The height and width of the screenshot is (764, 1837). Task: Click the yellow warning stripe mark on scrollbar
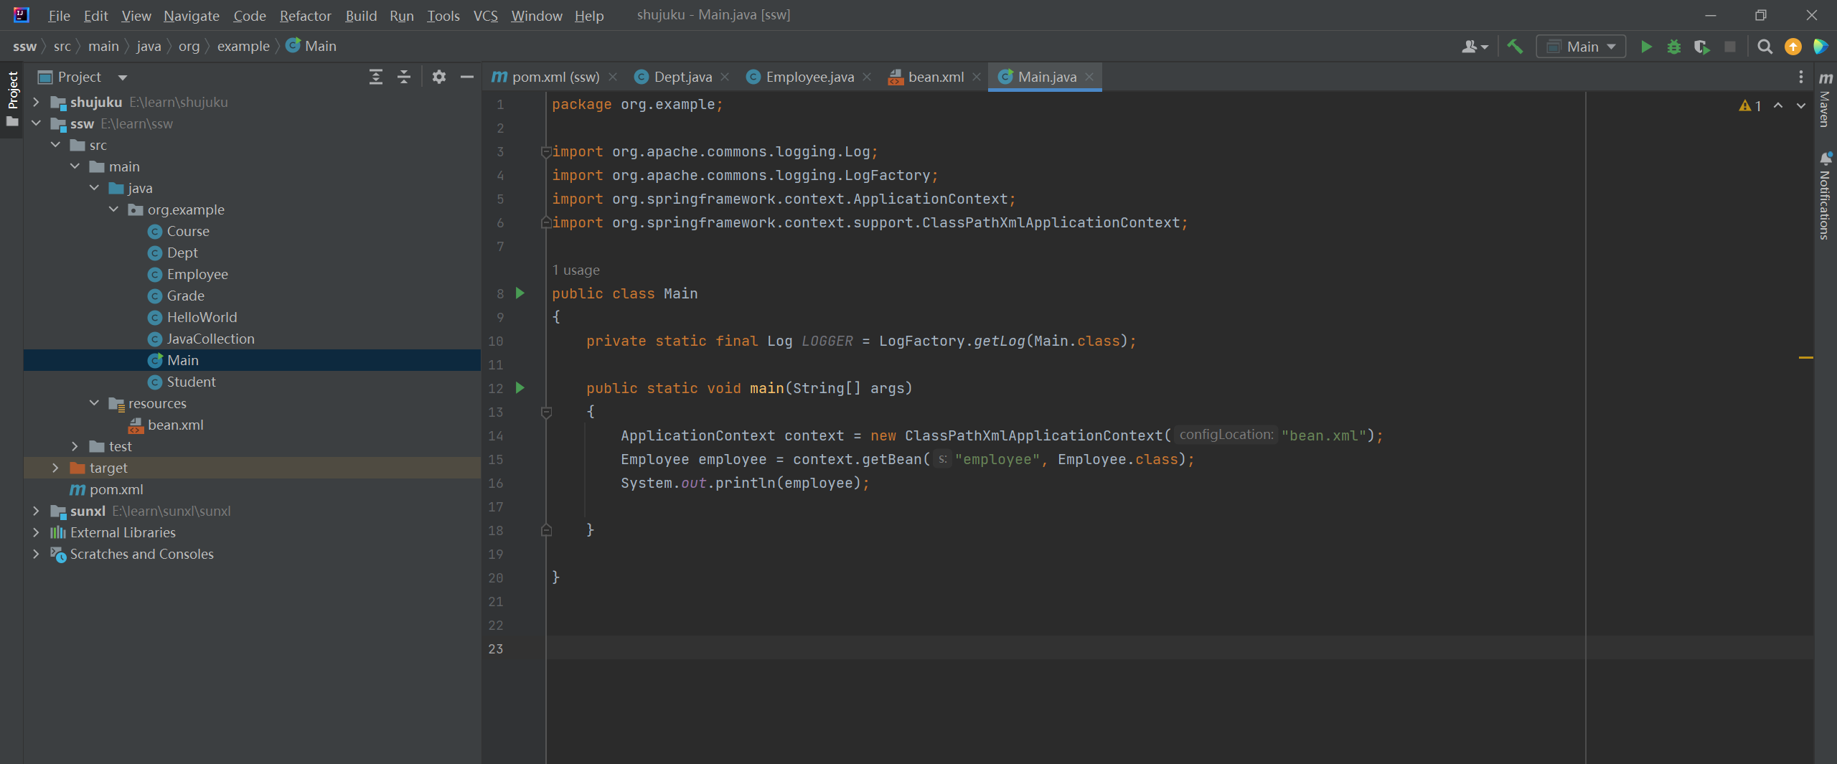tap(1805, 357)
